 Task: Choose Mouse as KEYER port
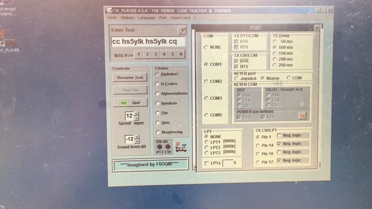270,78
